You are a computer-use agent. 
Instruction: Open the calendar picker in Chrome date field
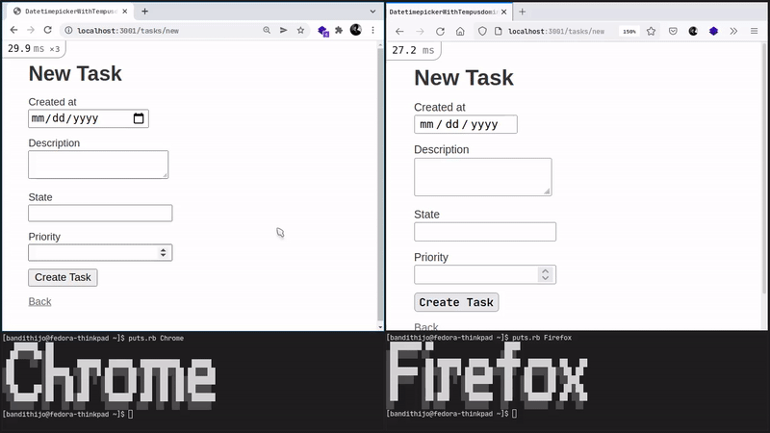click(x=139, y=119)
